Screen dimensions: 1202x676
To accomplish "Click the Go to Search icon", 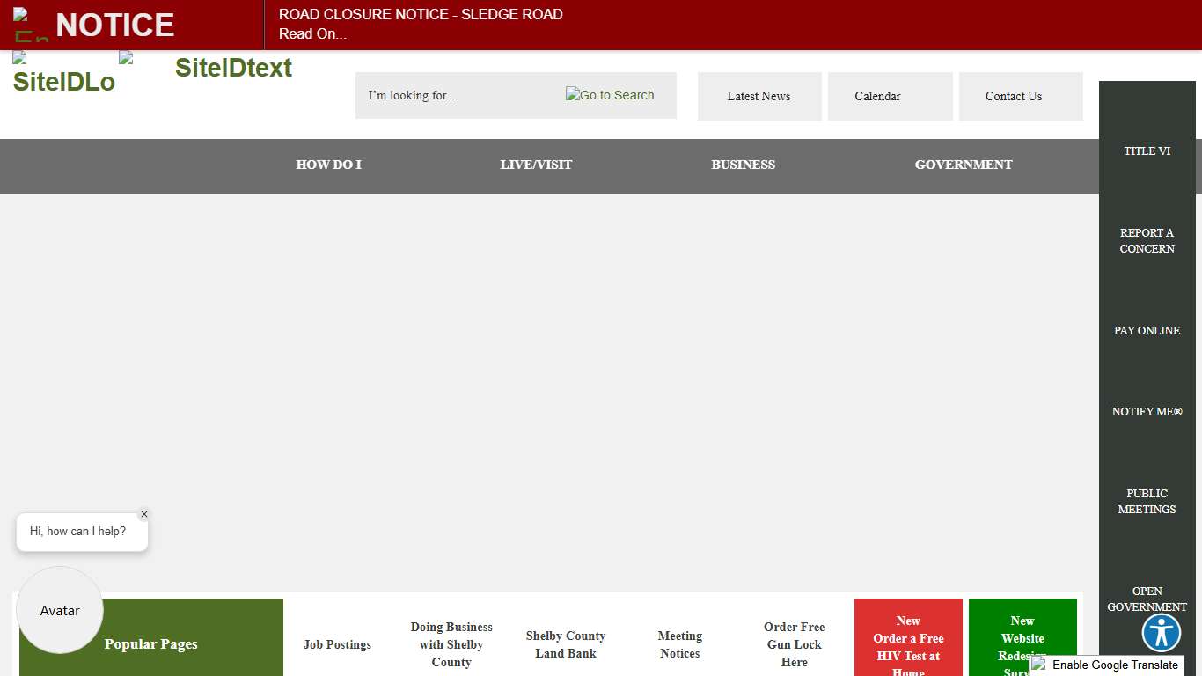I will point(610,95).
